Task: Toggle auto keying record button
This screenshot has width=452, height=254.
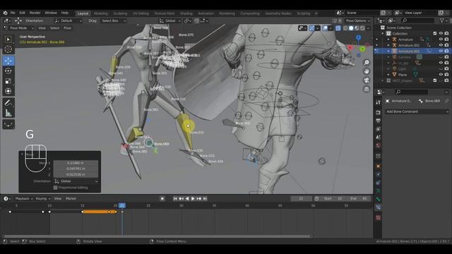Action: [x=162, y=199]
